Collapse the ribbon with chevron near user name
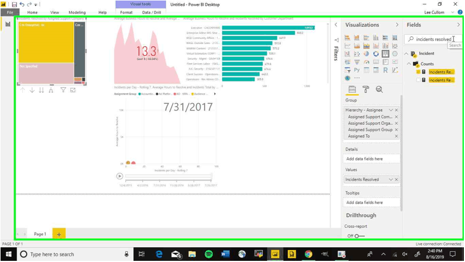The height and width of the screenshot is (262, 465). [452, 13]
